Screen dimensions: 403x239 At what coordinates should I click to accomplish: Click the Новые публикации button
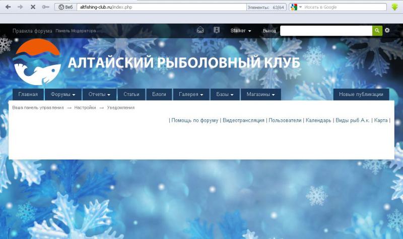click(361, 95)
